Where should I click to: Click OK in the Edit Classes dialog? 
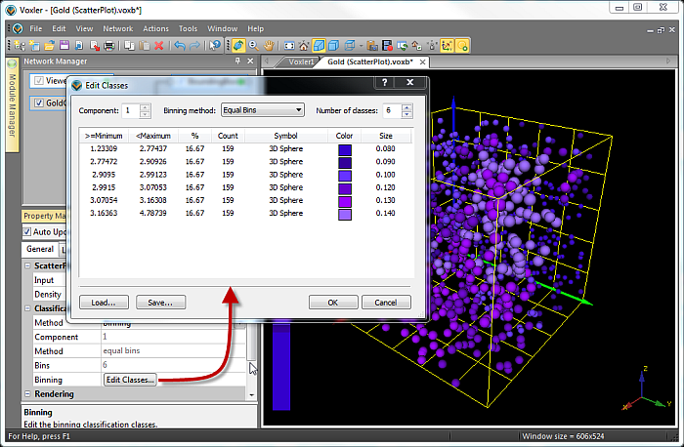(x=333, y=303)
